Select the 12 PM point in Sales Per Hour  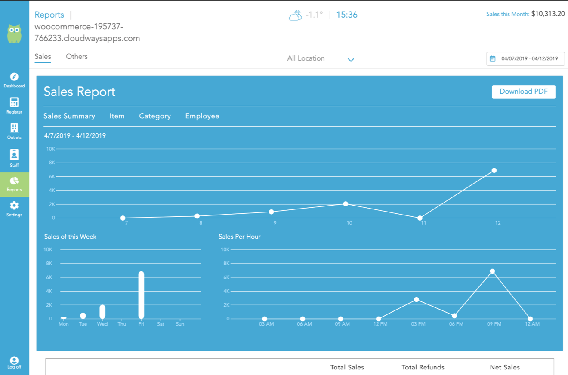(x=378, y=319)
